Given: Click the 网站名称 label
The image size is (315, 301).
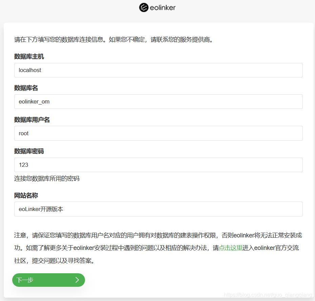Looking at the screenshot, I should [26, 195].
